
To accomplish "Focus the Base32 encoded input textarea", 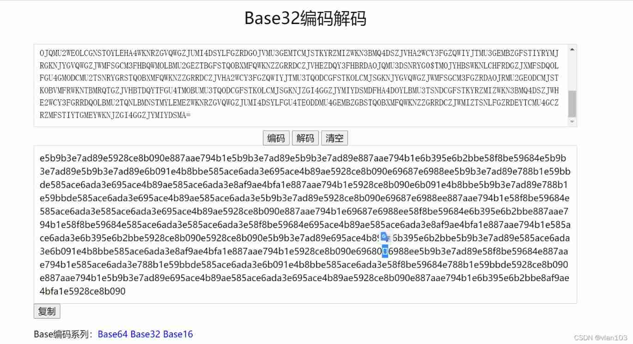I will 301,86.
